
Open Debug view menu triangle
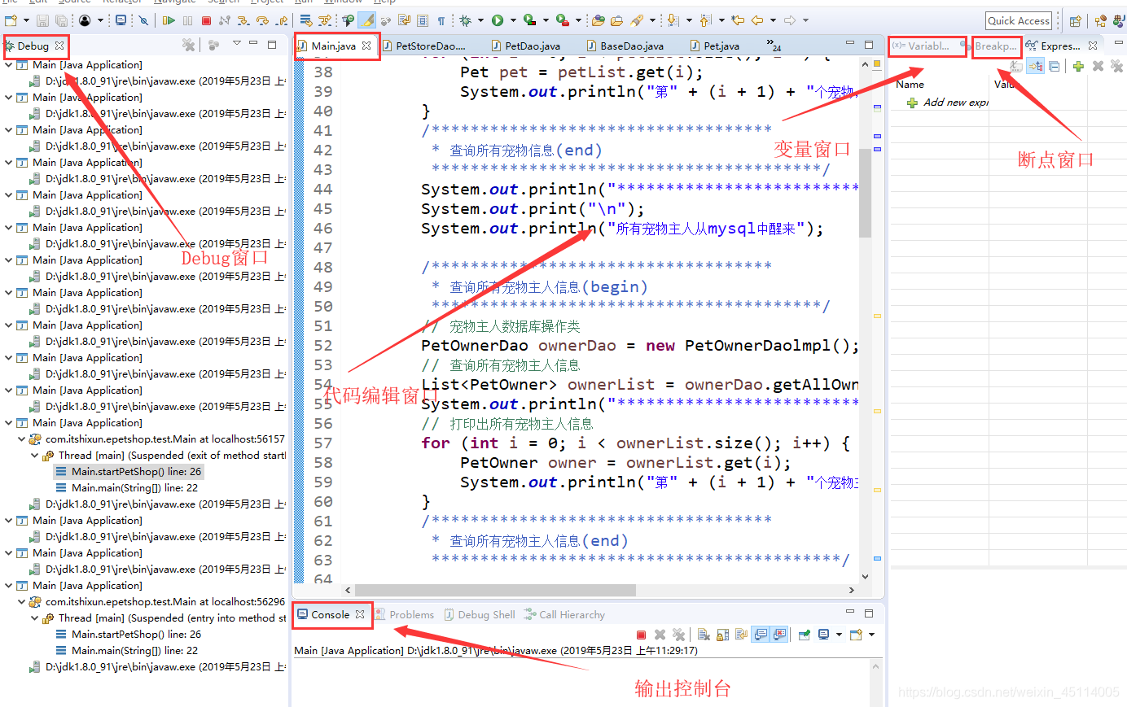pyautogui.click(x=237, y=43)
